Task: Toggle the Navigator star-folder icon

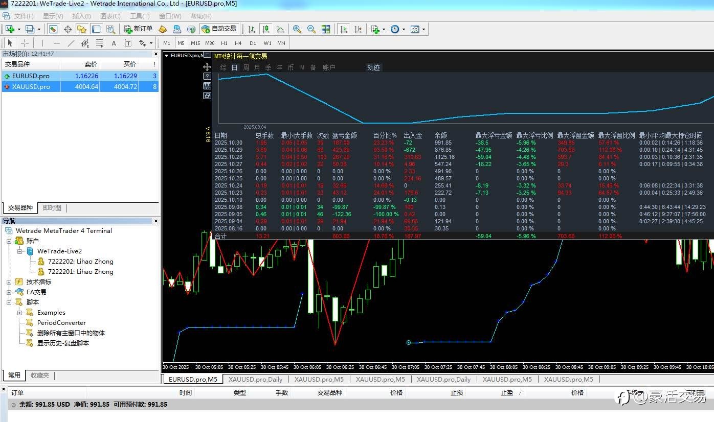Action: [x=82, y=29]
